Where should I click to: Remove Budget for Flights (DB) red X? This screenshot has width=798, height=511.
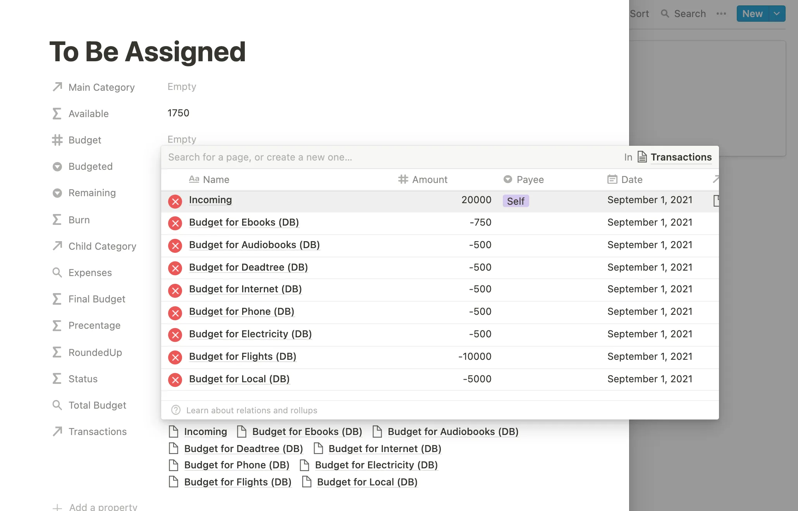click(x=175, y=357)
